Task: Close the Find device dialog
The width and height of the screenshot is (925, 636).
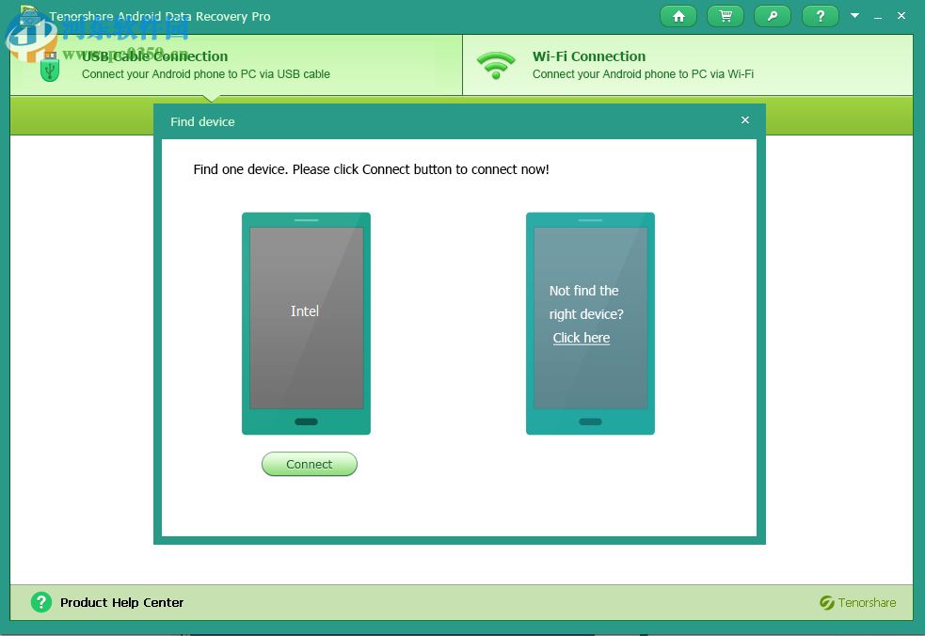Action: coord(744,120)
